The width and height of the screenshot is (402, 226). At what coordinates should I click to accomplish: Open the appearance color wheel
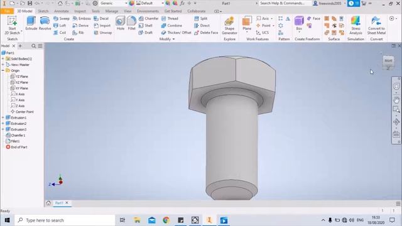pos(131,3)
